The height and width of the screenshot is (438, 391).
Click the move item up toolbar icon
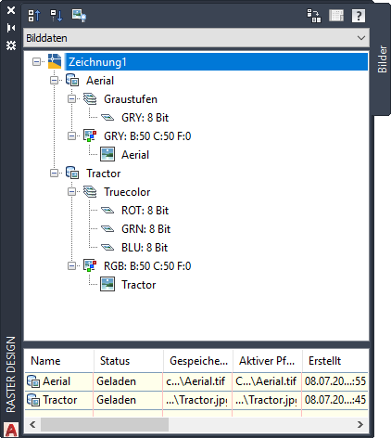click(x=34, y=15)
